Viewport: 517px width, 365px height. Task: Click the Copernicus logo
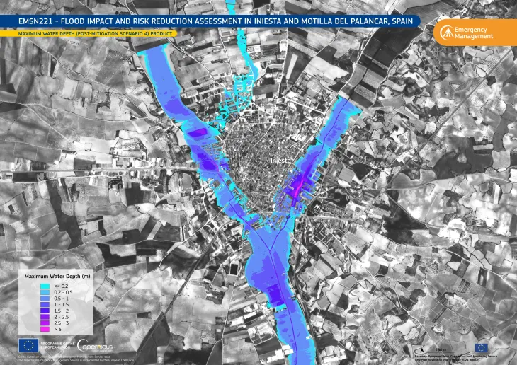(x=95, y=346)
